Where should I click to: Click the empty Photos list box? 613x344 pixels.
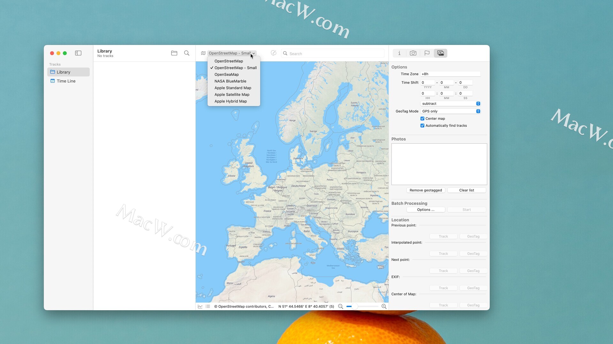click(439, 164)
